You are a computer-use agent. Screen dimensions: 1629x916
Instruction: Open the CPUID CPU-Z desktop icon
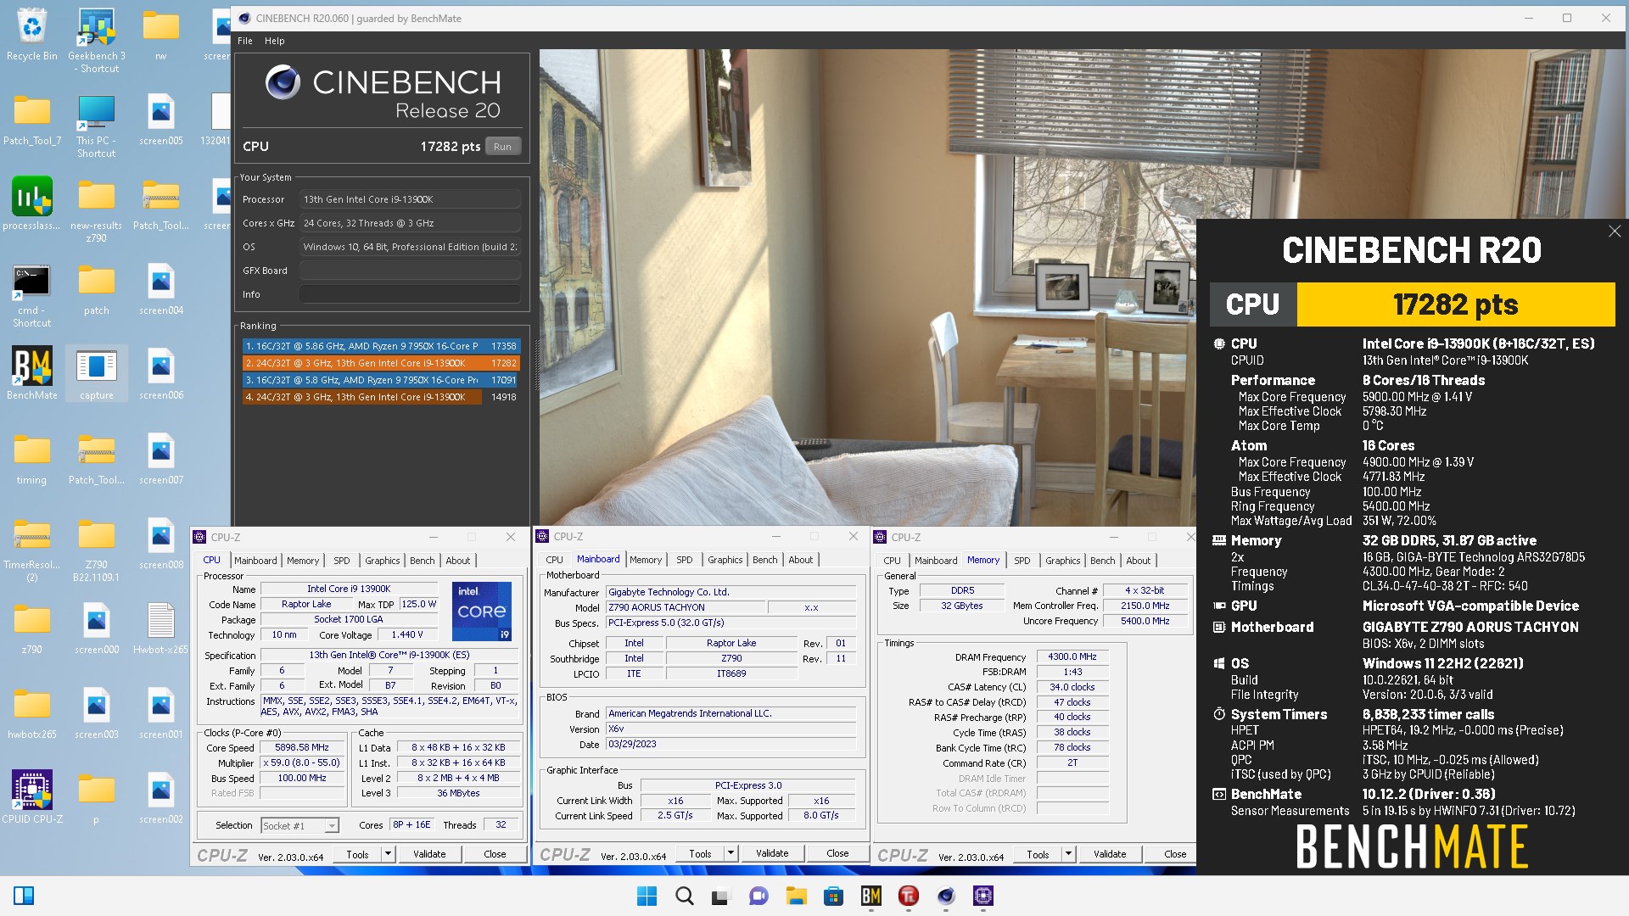click(31, 797)
